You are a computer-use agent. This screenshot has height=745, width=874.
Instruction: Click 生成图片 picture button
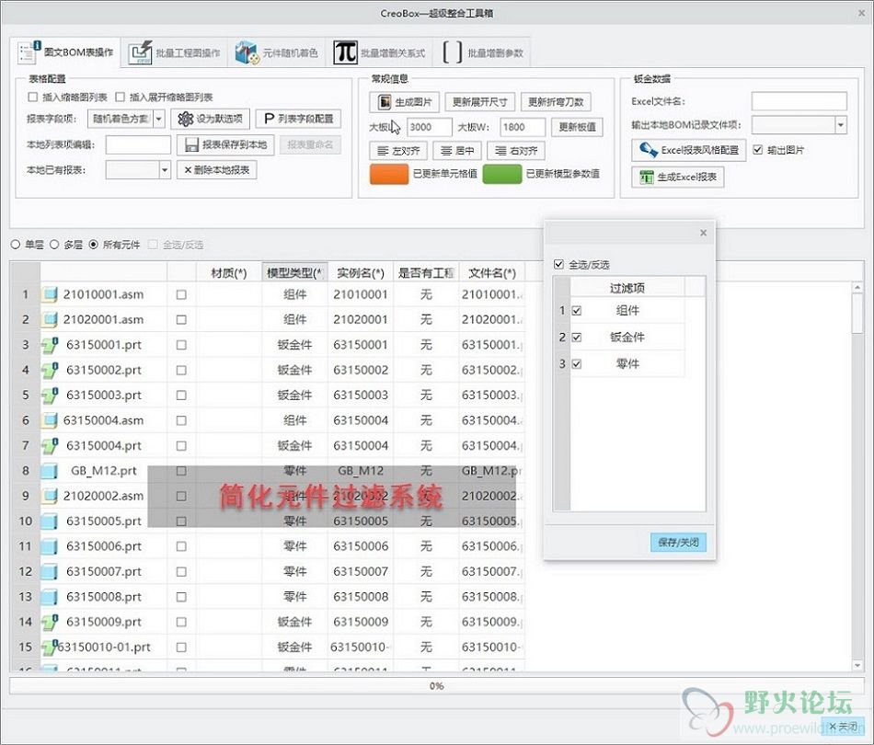tap(404, 102)
